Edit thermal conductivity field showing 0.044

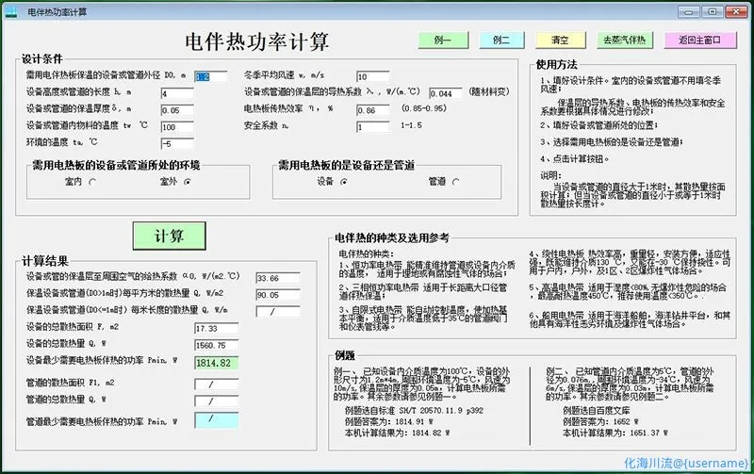pyautogui.click(x=445, y=93)
